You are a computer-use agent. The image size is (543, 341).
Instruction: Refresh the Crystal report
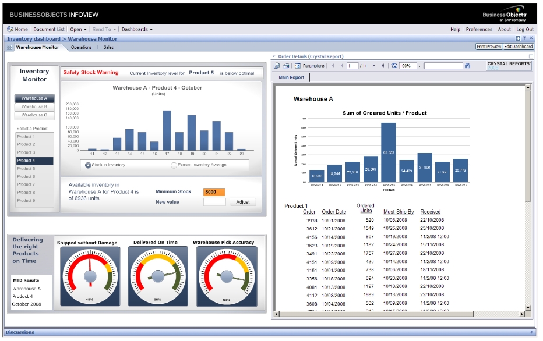pos(394,65)
